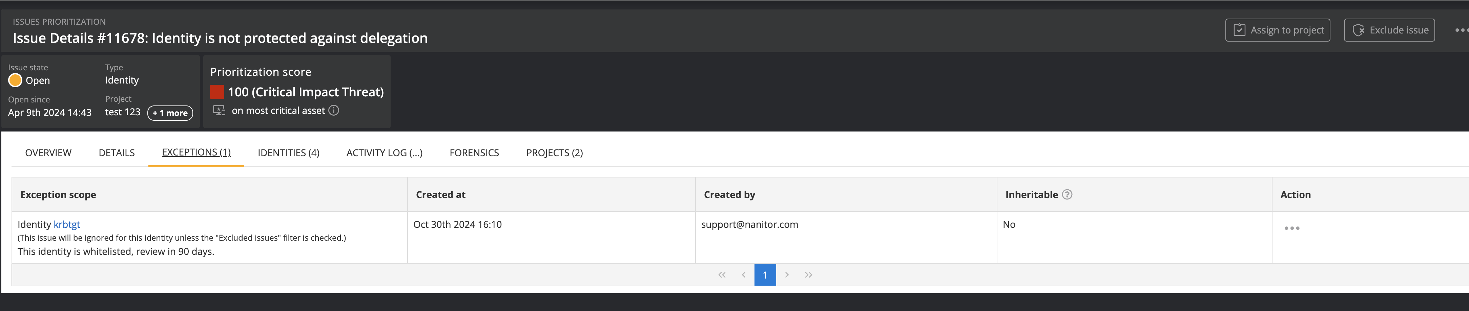
Task: Click the Inheritable help question mark icon
Action: tap(1067, 194)
